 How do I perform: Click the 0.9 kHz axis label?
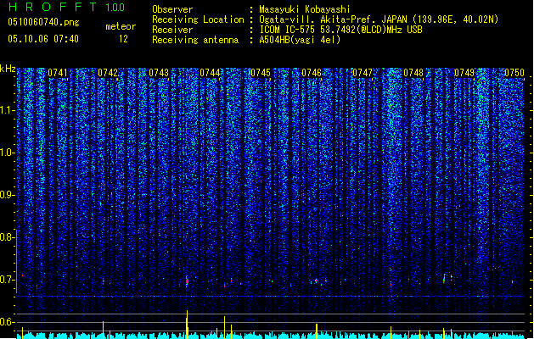pos(8,195)
